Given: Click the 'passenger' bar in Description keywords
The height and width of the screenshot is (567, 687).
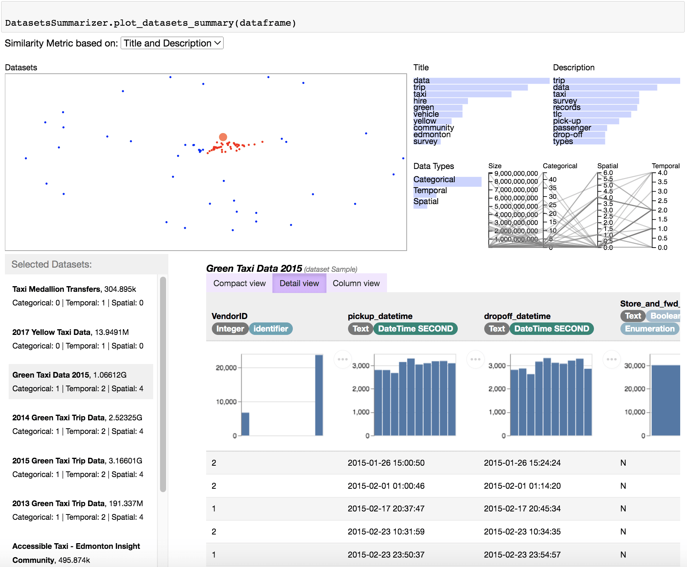Looking at the screenshot, I should click(580, 128).
